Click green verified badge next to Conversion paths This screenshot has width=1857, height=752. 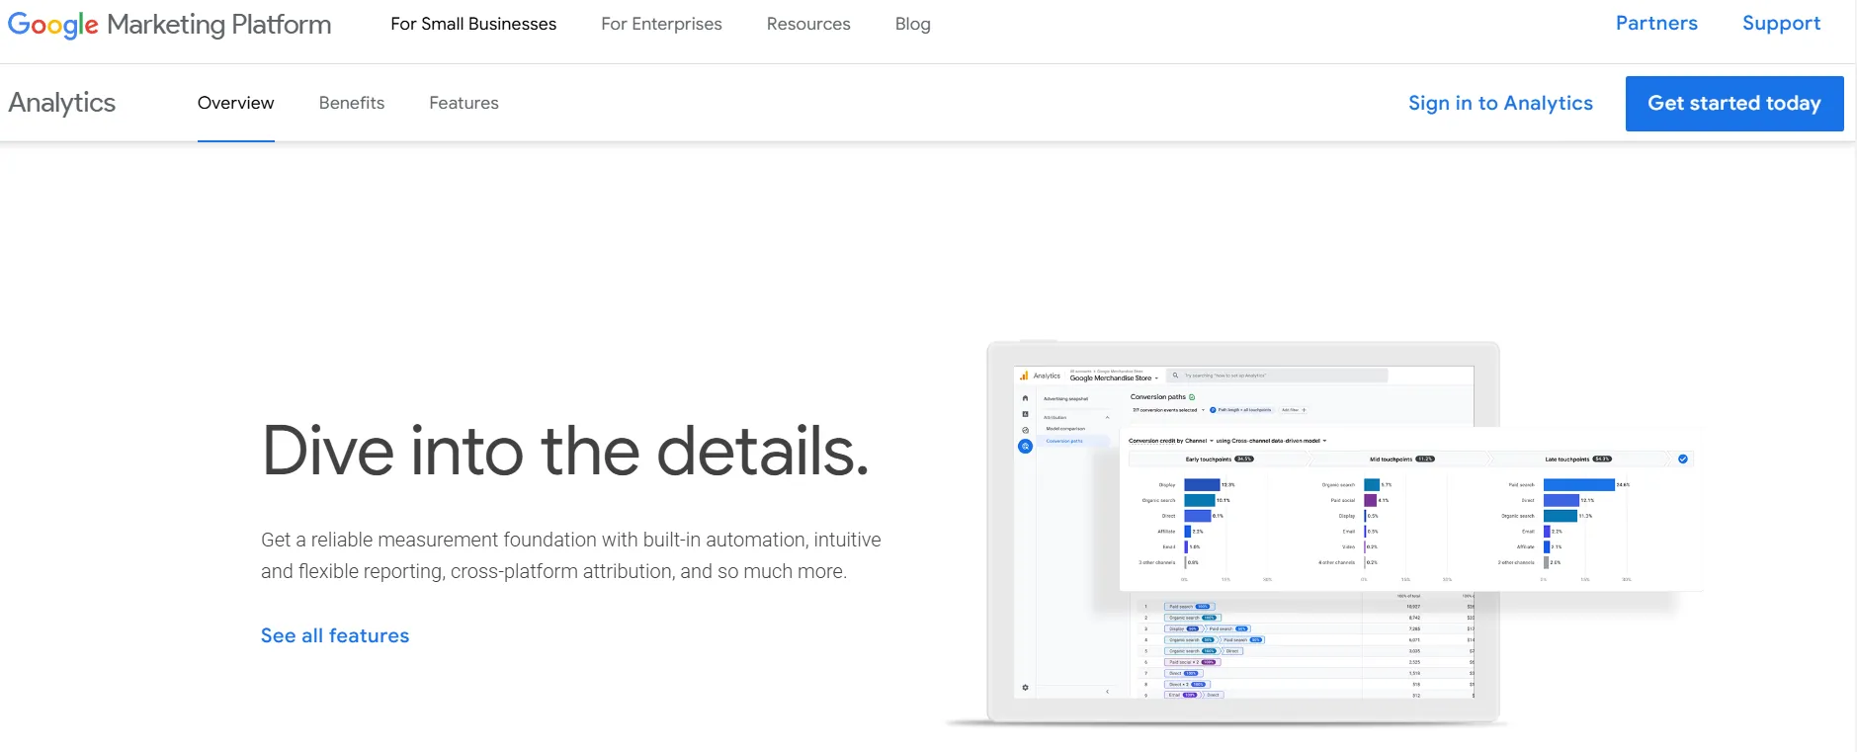1192,397
